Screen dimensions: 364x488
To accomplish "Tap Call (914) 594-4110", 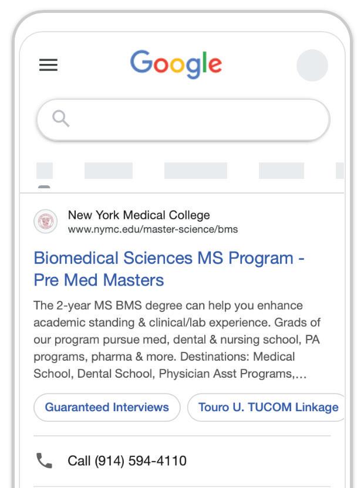I will [x=127, y=460].
